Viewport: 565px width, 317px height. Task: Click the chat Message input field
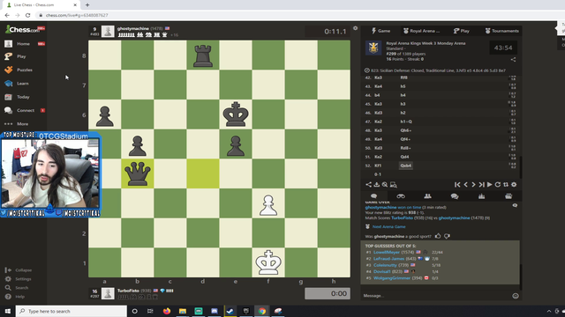436,296
